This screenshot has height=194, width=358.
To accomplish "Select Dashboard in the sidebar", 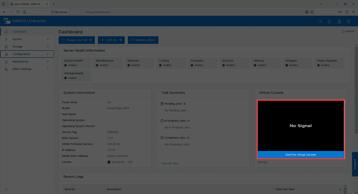I will click(x=27, y=31).
